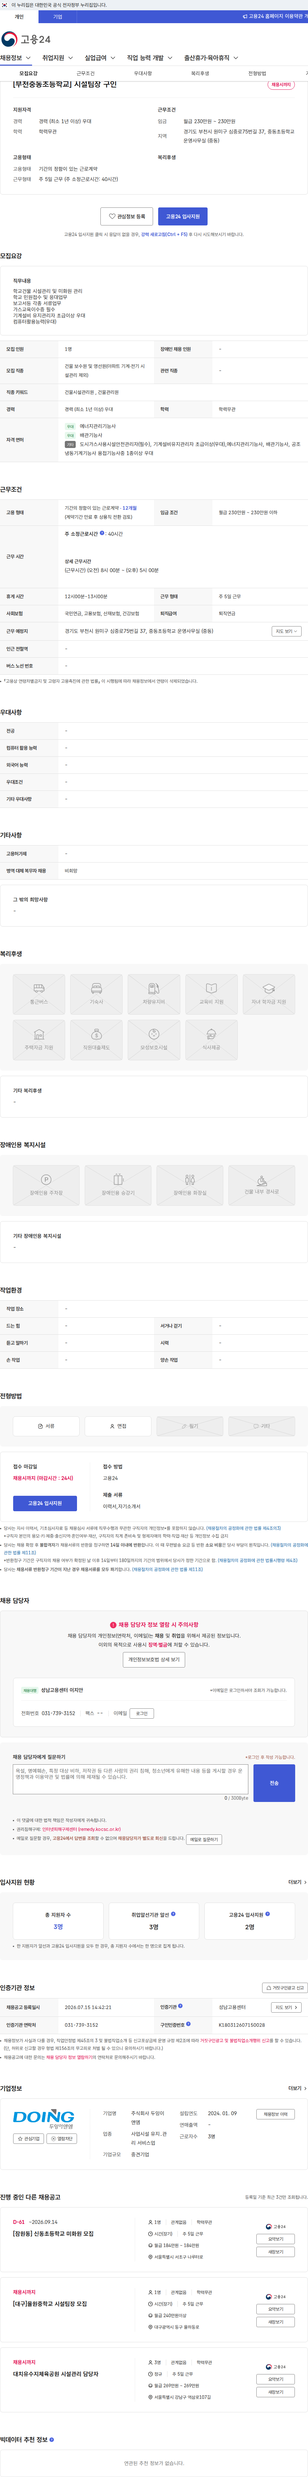The image size is (308, 2477).
Task: Click the 거짓구인광고 신고 button
Action: tap(285, 1988)
